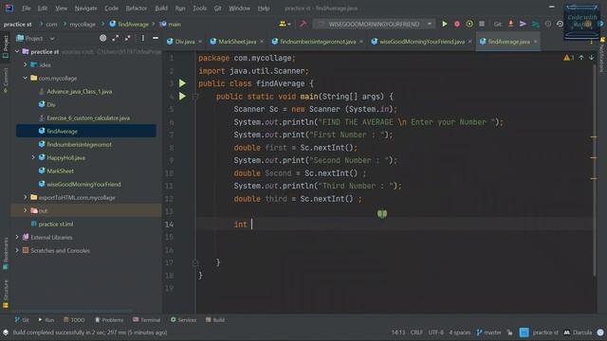
Task: Click the 14:13 cursor position indicator
Action: (398, 332)
